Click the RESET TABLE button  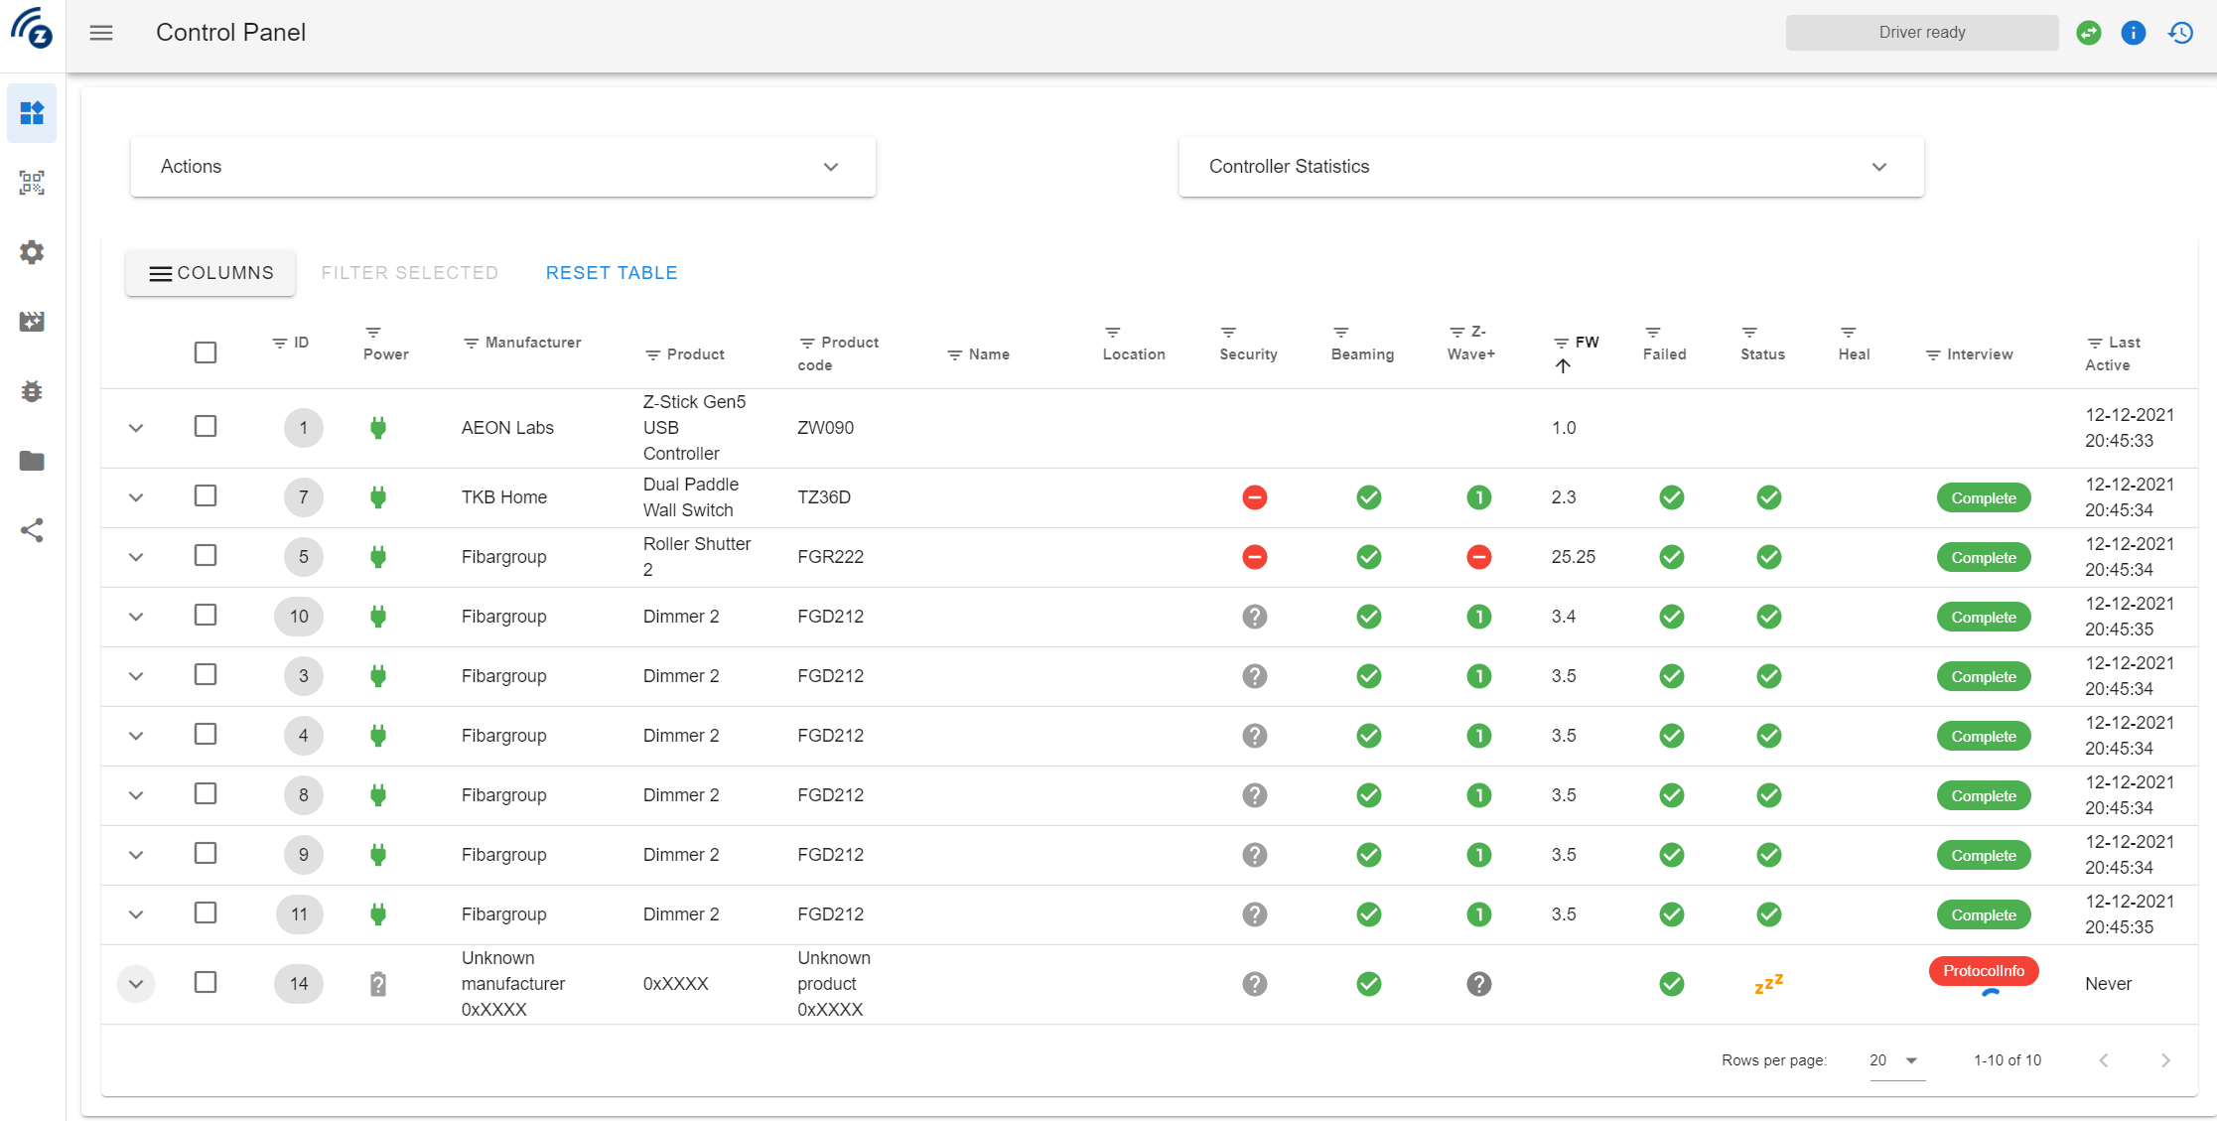[612, 273]
